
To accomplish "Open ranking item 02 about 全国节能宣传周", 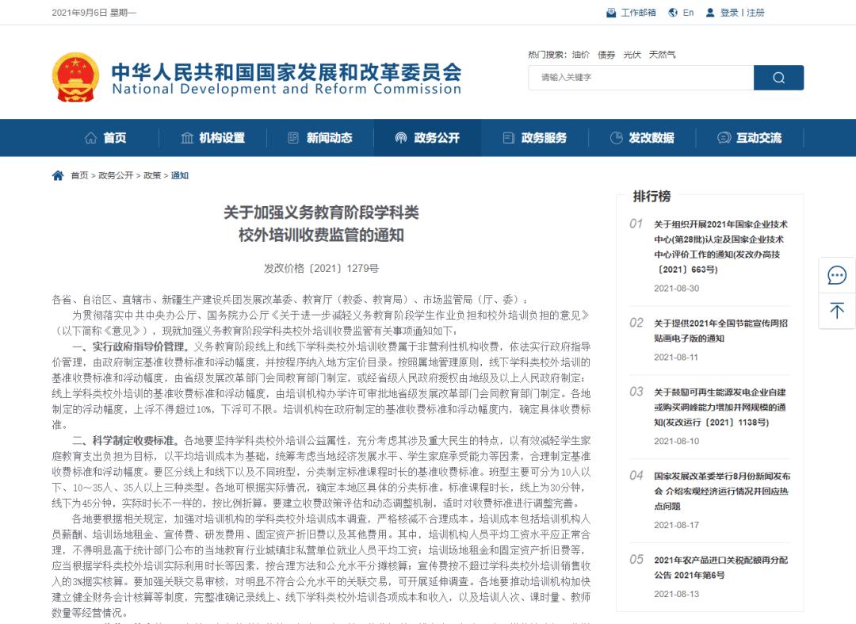I will [x=720, y=331].
